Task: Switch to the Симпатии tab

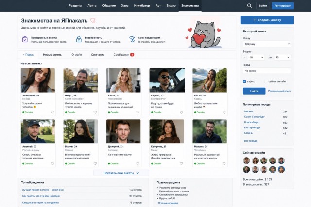Action: click(98, 55)
